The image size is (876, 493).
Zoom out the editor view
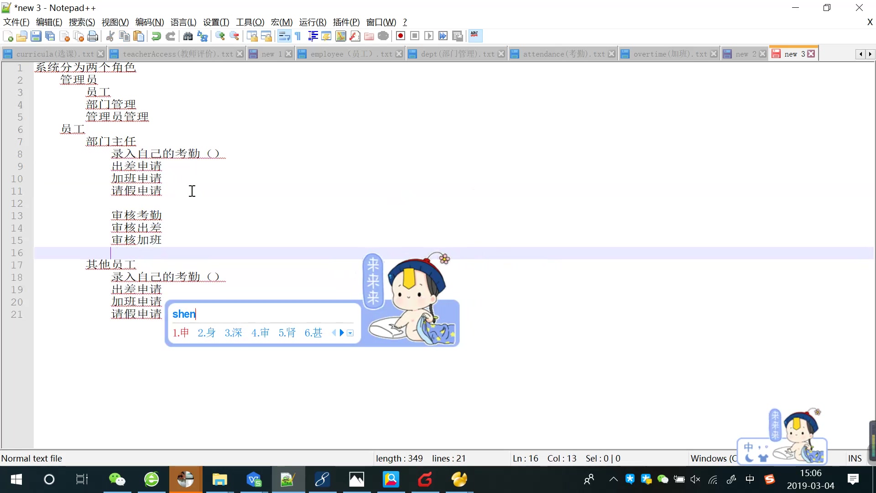(x=234, y=36)
